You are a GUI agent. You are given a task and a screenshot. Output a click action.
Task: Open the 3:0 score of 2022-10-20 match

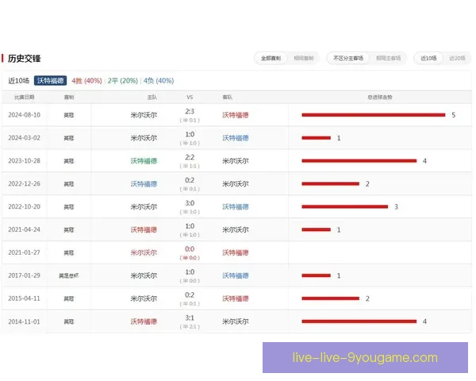tap(190, 203)
